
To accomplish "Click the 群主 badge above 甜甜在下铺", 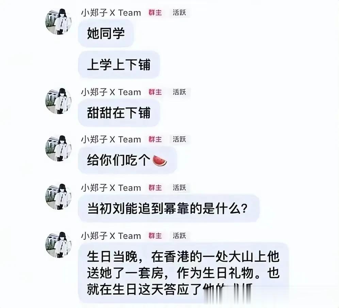I will point(155,92).
